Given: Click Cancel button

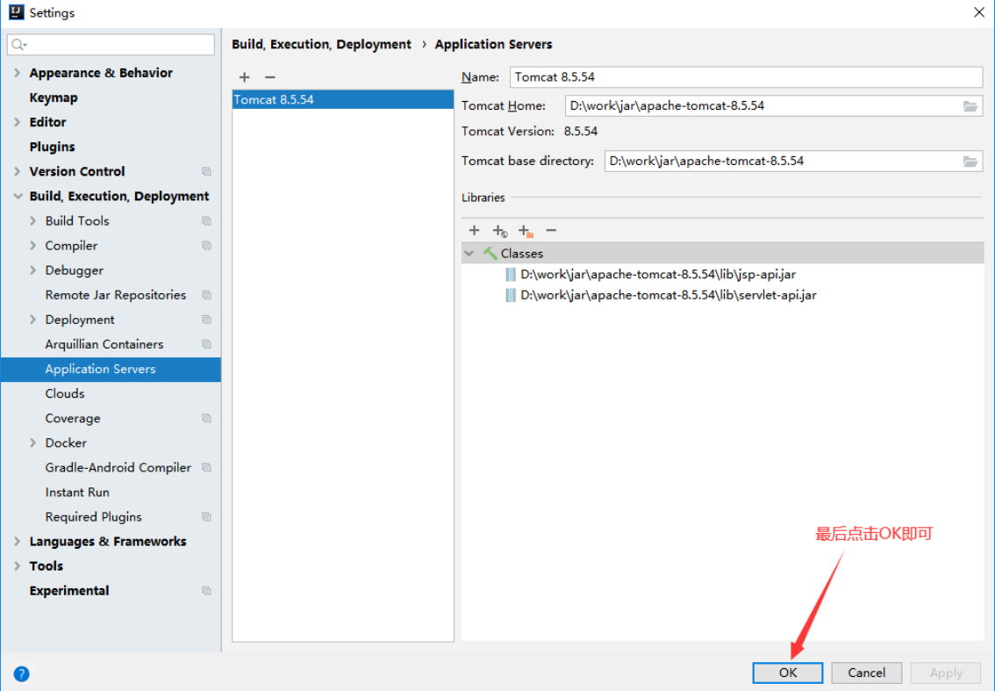Looking at the screenshot, I should click(866, 673).
